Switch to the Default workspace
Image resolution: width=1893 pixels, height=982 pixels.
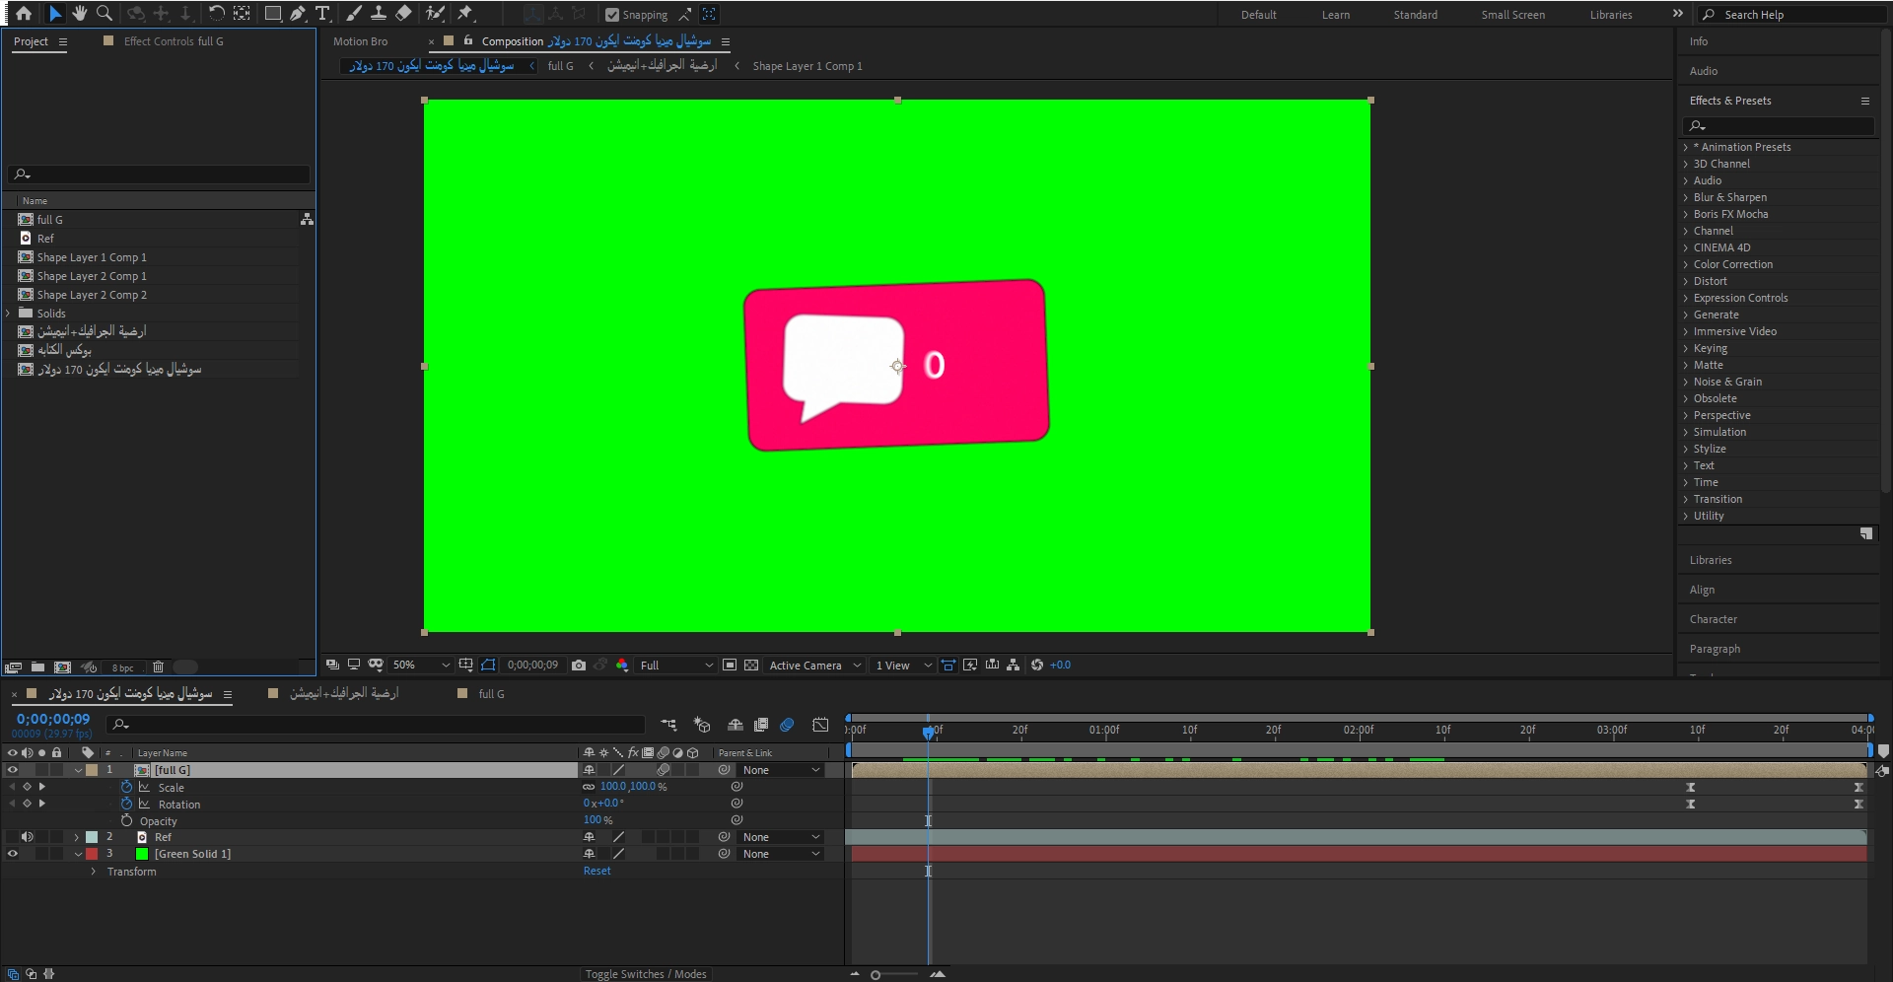coord(1258,15)
